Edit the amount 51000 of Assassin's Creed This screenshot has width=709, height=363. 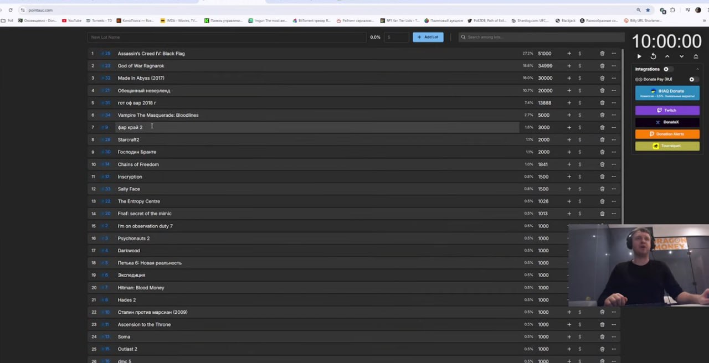[544, 54]
